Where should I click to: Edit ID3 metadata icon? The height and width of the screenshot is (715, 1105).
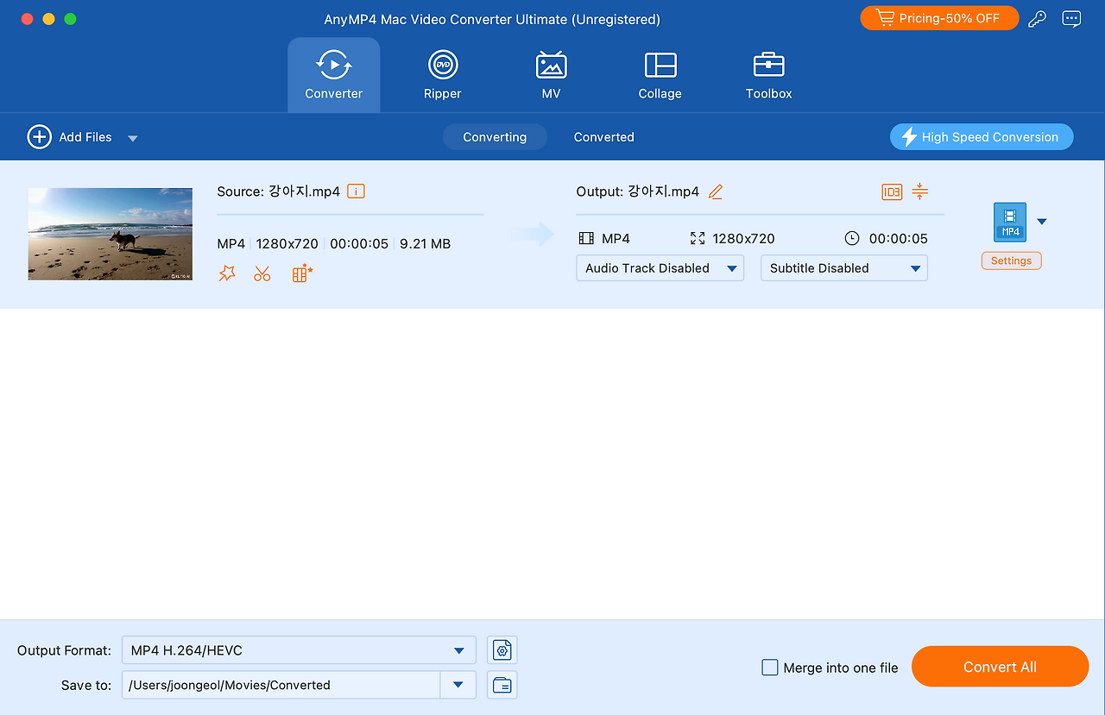[892, 191]
